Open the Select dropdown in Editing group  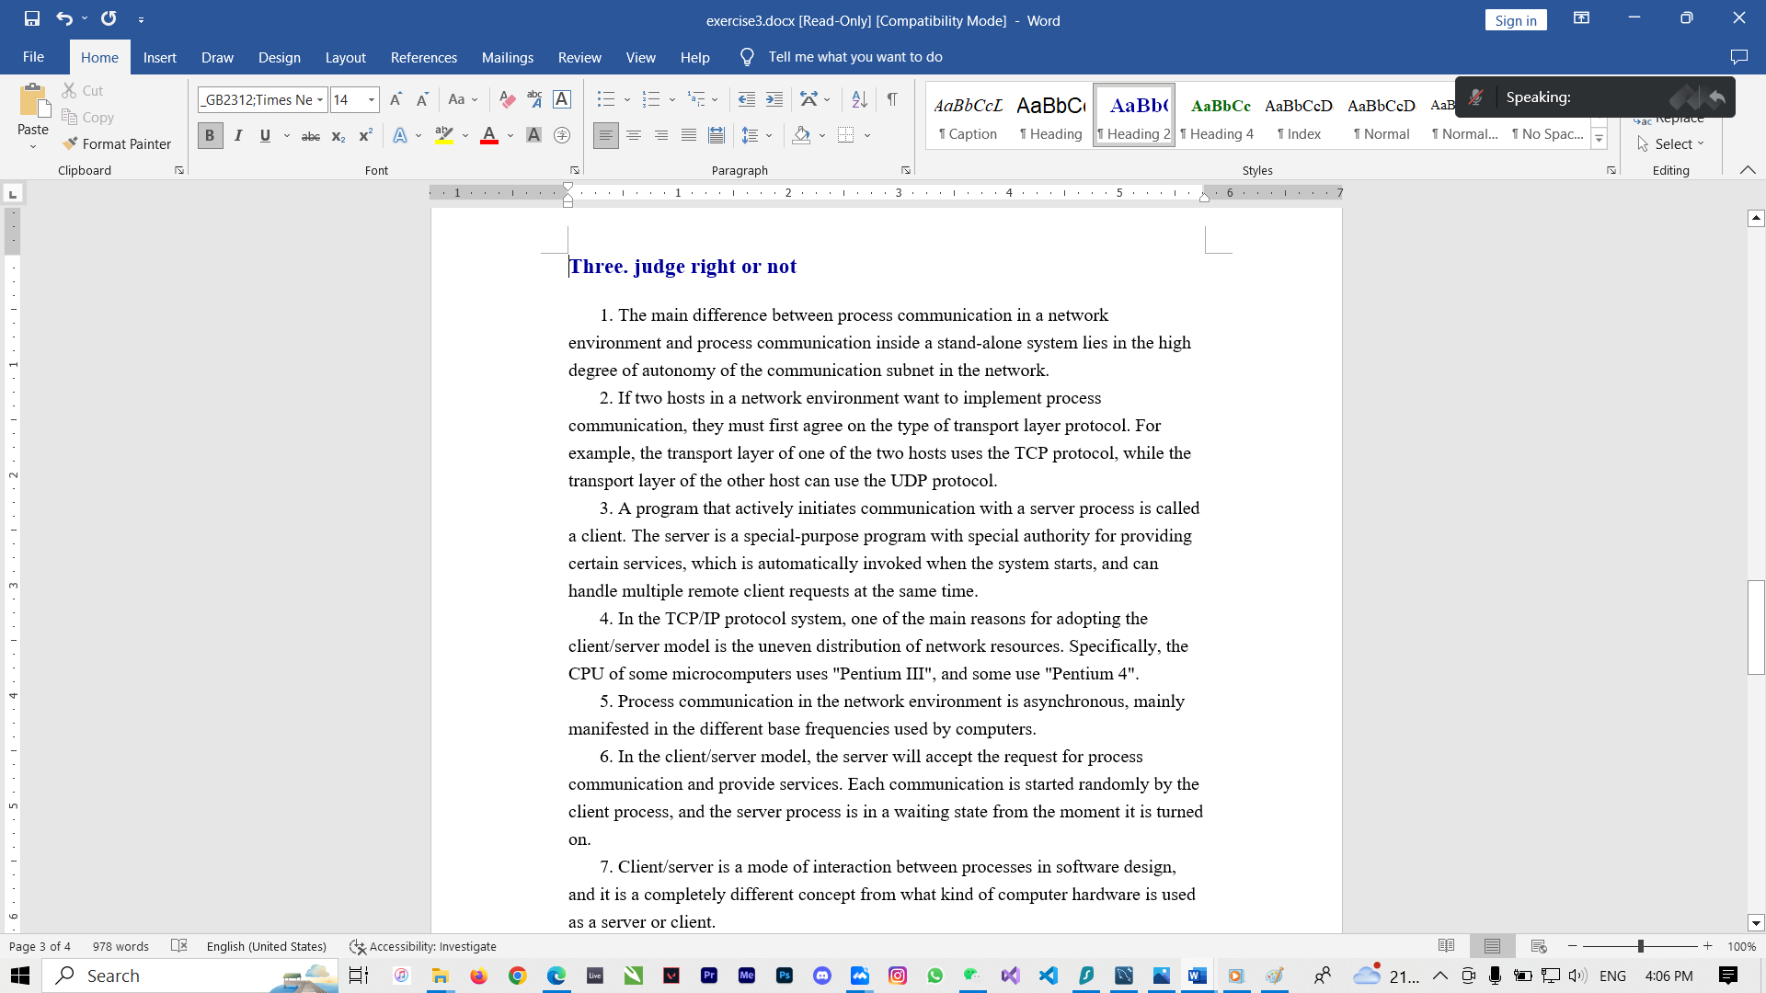point(1671,144)
